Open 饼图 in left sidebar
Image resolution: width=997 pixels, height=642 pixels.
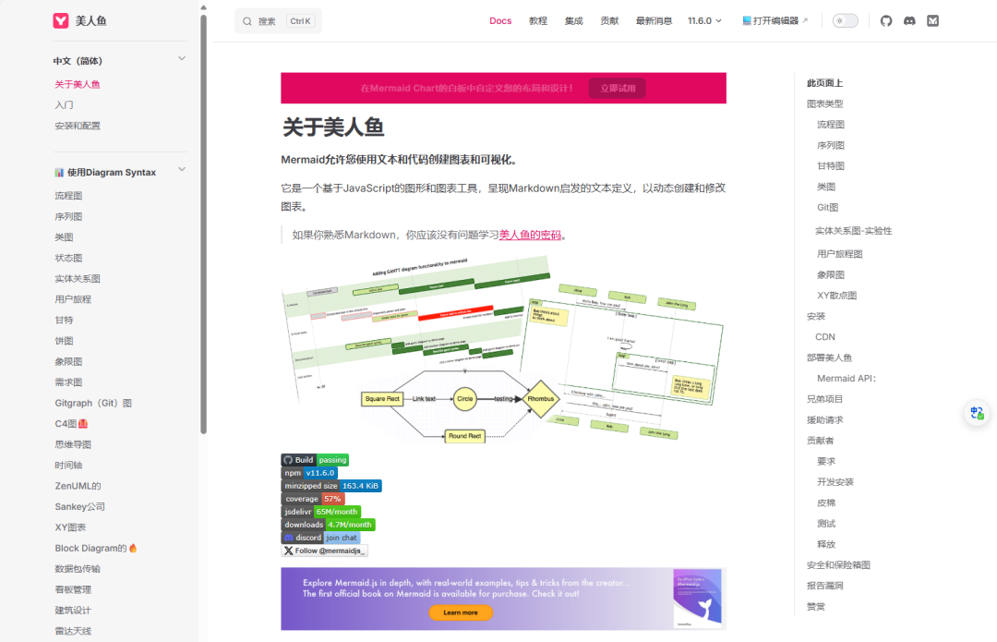click(64, 341)
